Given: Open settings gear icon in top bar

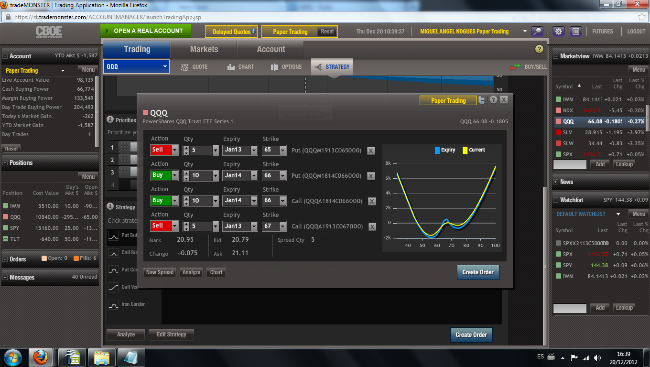Looking at the screenshot, I should [559, 32].
